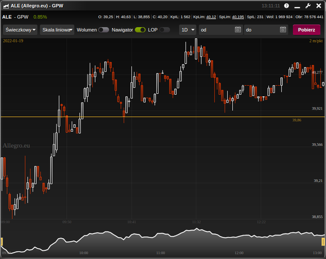The image size is (326, 259).
Task: Click the navigator at 12:00
Action: point(239,253)
